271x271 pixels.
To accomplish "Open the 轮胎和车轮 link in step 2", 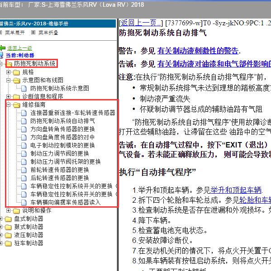I will [x=255, y=200].
